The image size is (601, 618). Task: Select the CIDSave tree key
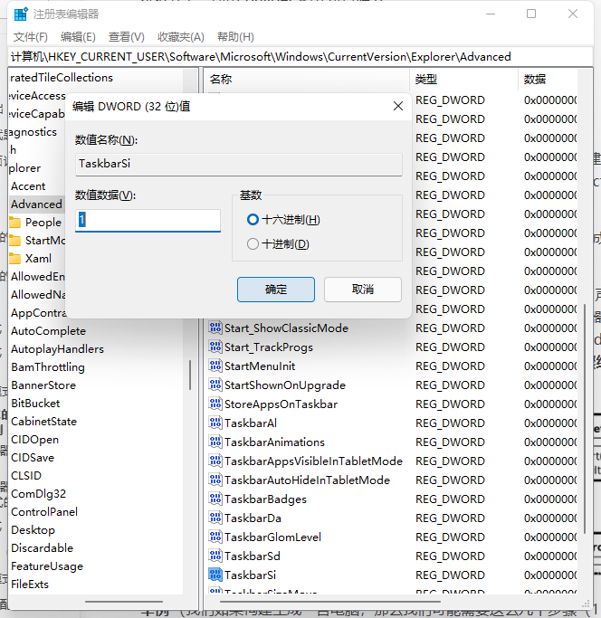[x=33, y=458]
